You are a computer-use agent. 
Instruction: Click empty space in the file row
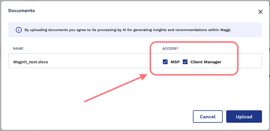pyautogui.click(x=103, y=62)
